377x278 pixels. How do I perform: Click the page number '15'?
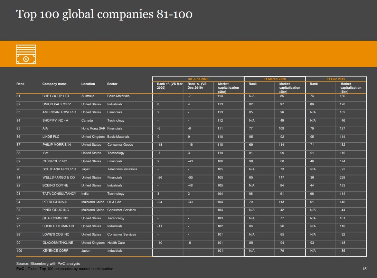tap(365, 269)
